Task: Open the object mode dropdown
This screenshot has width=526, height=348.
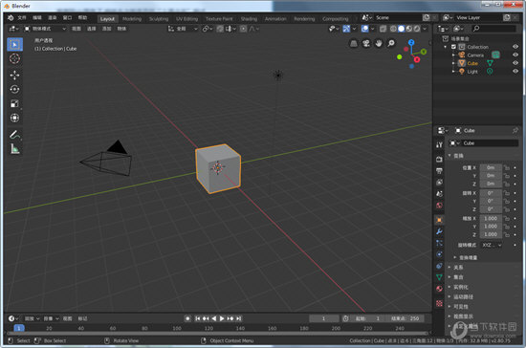Action: click(x=45, y=29)
